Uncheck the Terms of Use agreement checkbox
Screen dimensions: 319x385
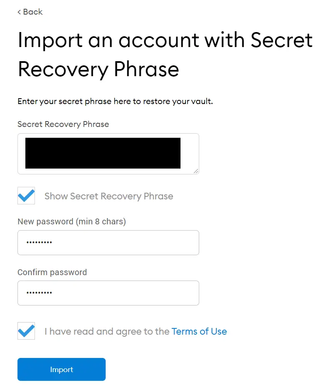point(26,331)
